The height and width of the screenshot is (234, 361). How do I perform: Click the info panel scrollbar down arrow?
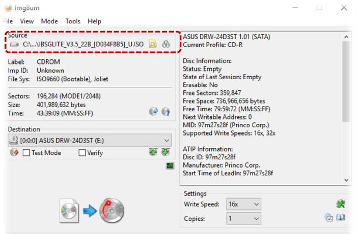(346, 180)
